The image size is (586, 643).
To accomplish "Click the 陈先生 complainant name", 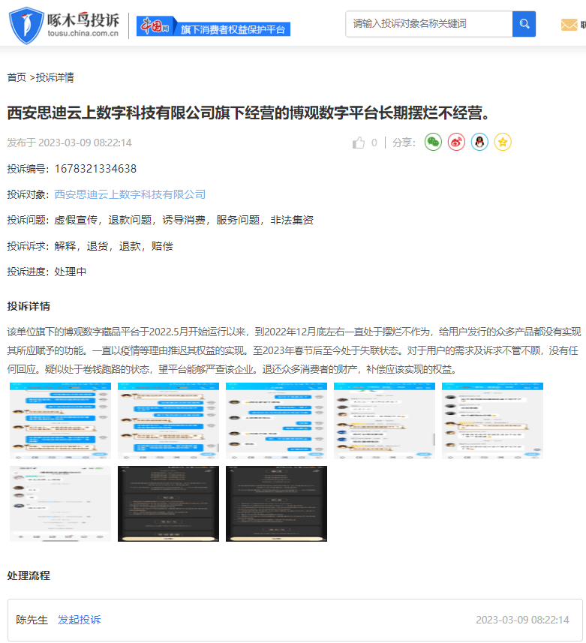I will 32,620.
